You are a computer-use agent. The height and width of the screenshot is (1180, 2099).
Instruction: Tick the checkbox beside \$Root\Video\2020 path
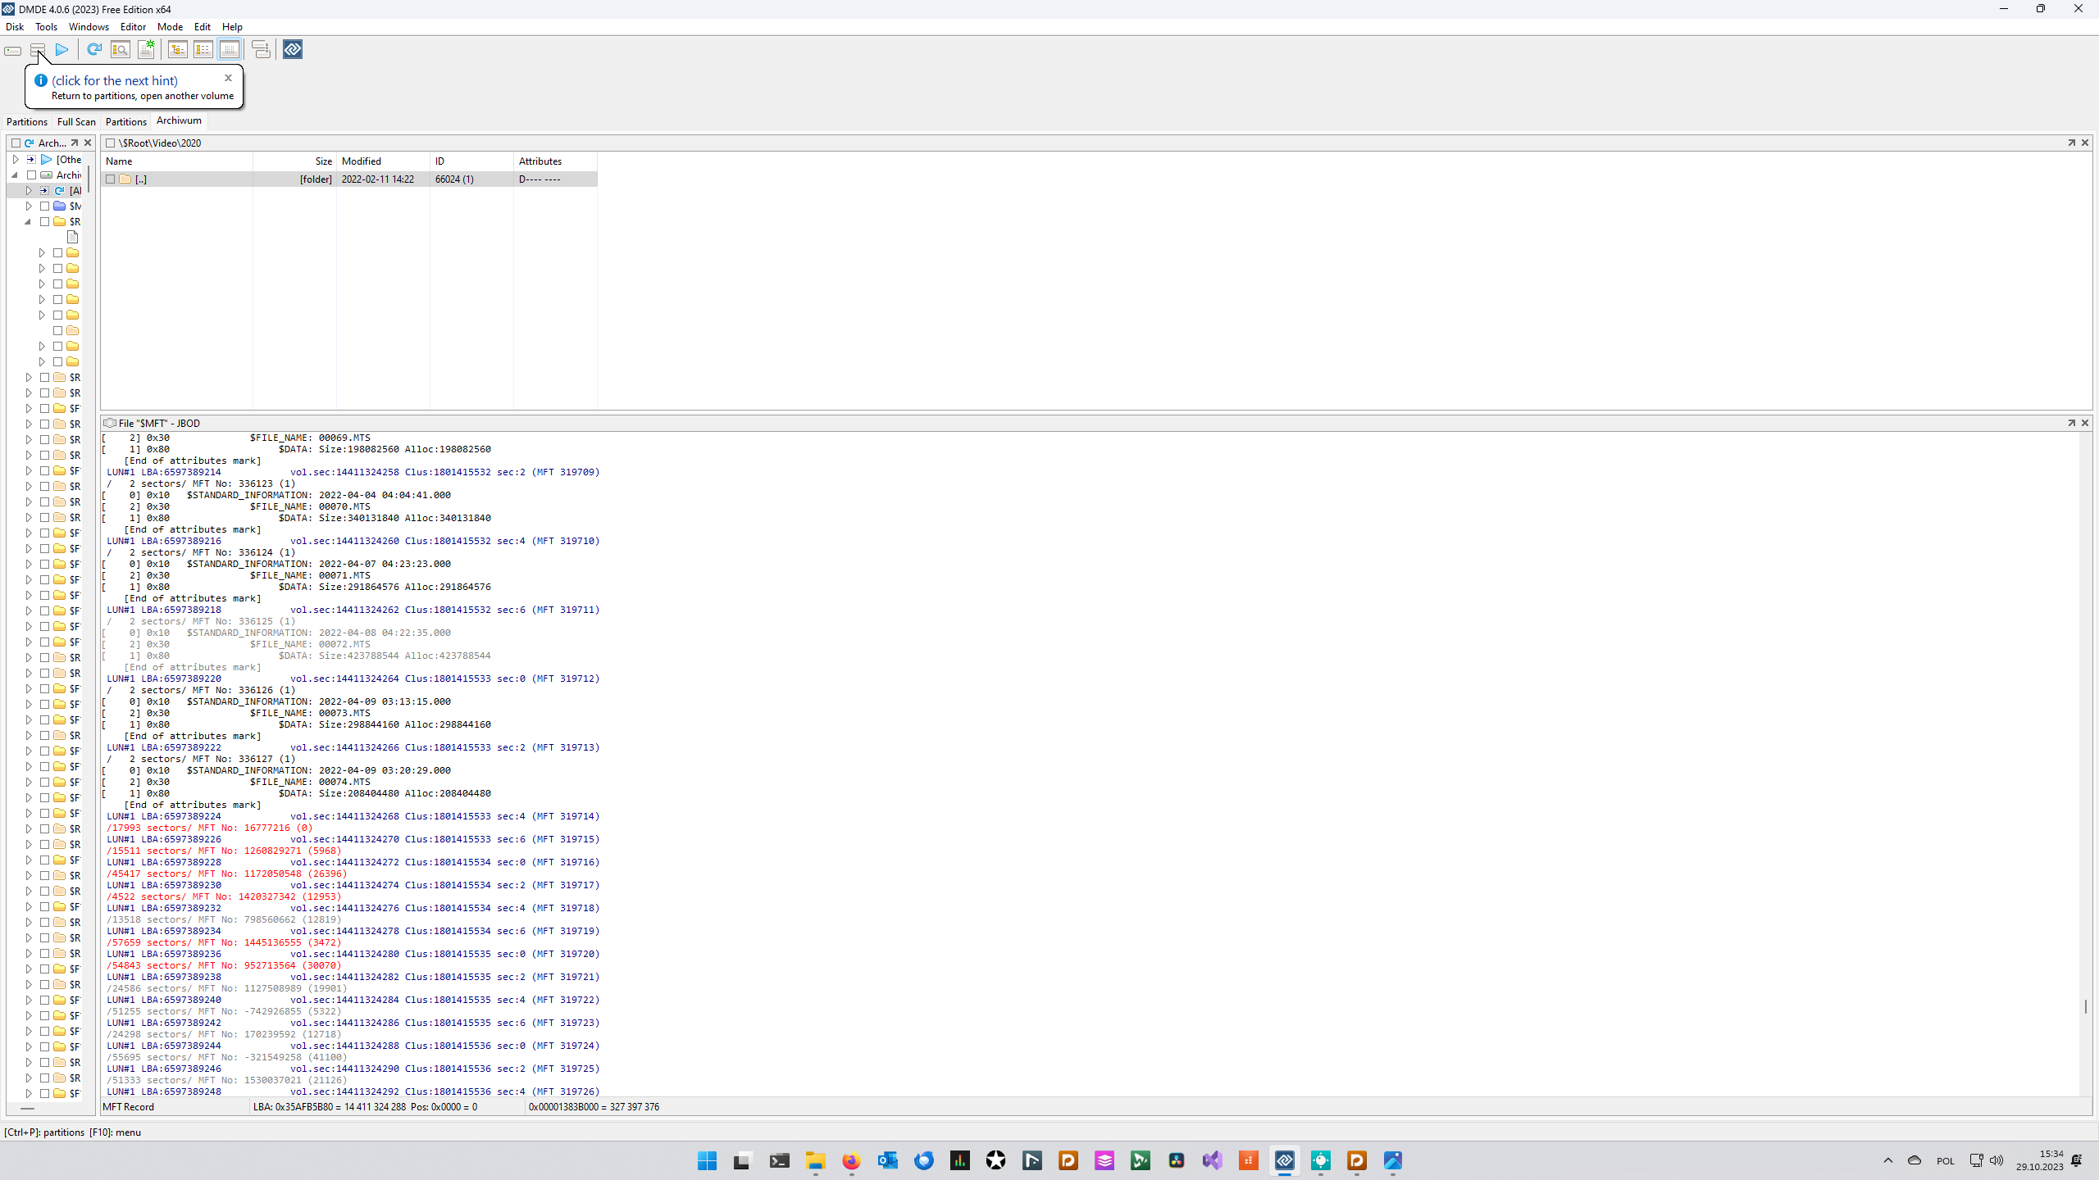click(110, 143)
